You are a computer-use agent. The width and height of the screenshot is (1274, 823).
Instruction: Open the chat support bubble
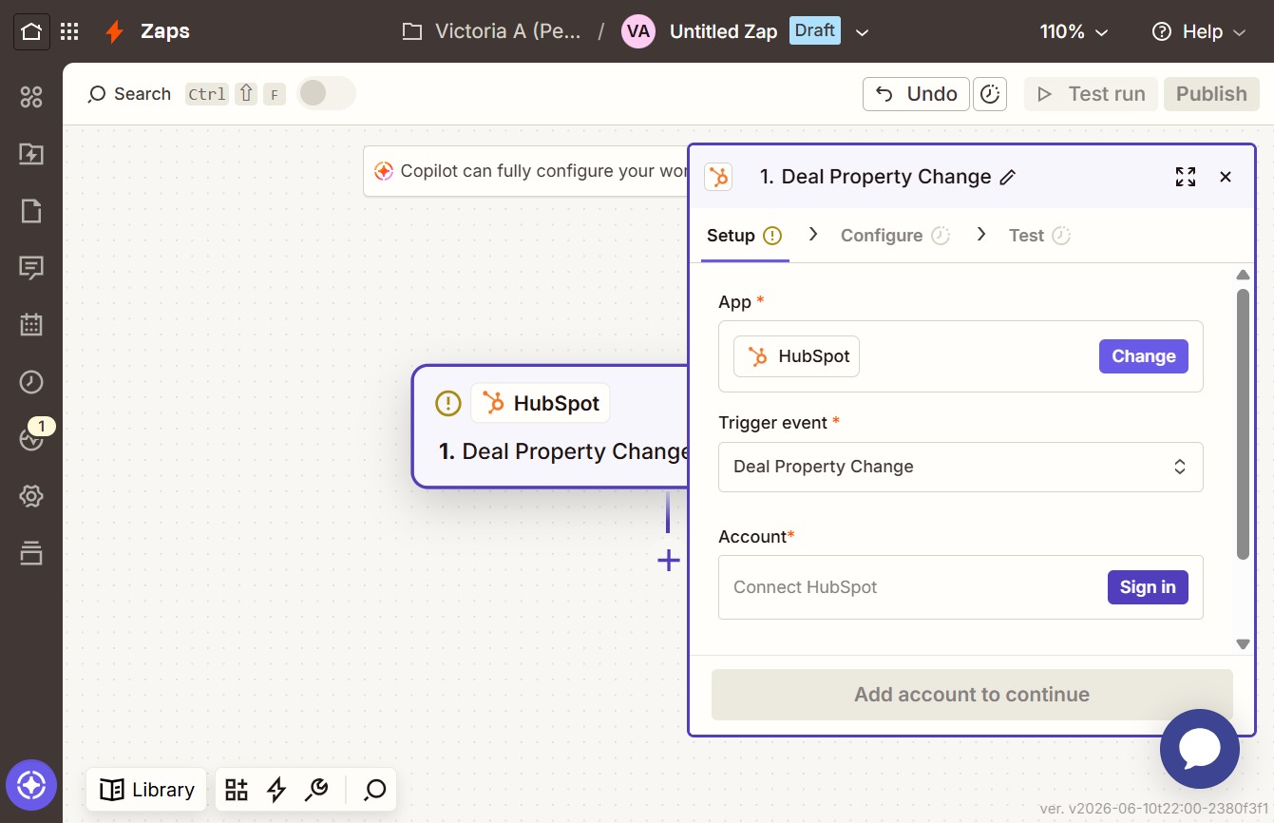click(x=1200, y=749)
